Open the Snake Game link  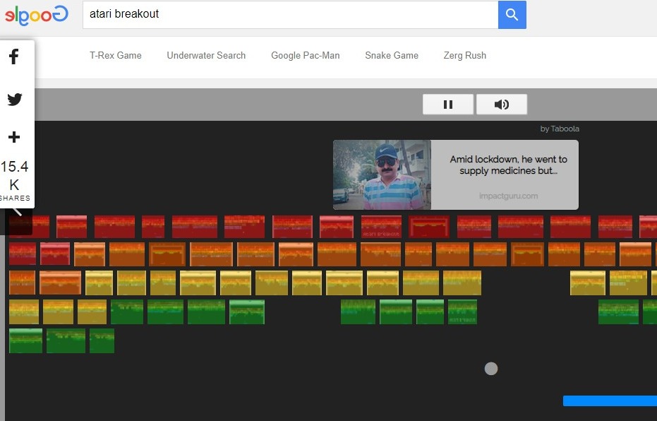tap(392, 56)
